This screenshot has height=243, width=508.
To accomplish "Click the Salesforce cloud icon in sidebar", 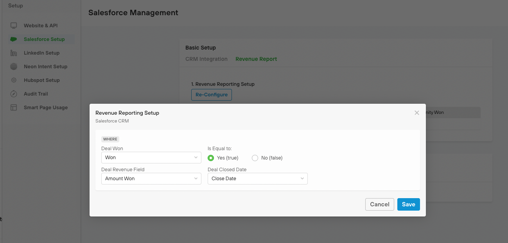I will [x=14, y=39].
